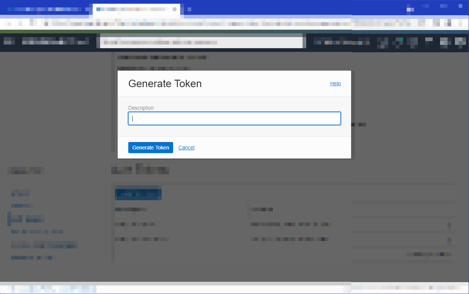
Task: Toggle the checkbox in the settings panel
Action: pos(449,225)
